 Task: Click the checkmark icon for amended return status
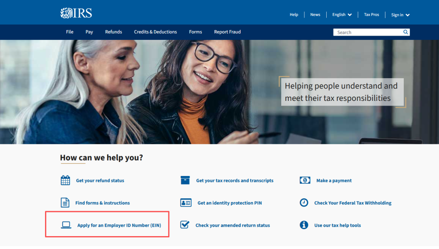pos(185,225)
